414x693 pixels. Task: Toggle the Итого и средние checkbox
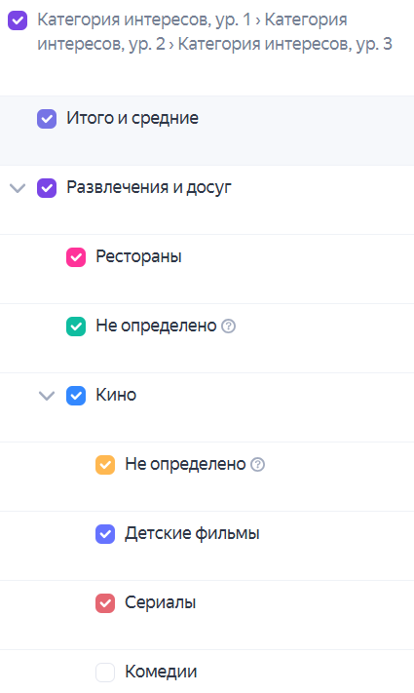(47, 119)
